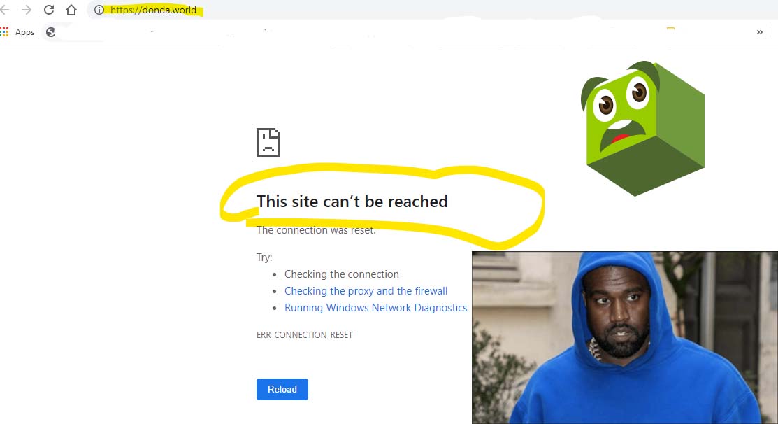Open the Apps grid shortcut
This screenshot has height=424, width=778.
pos(5,31)
